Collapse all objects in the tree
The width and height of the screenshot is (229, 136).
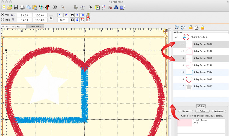click(183, 27)
